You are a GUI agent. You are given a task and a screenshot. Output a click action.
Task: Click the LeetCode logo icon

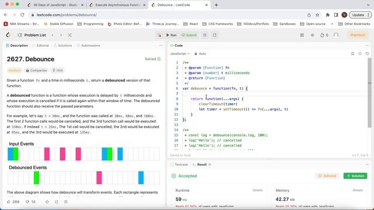(x=8, y=35)
